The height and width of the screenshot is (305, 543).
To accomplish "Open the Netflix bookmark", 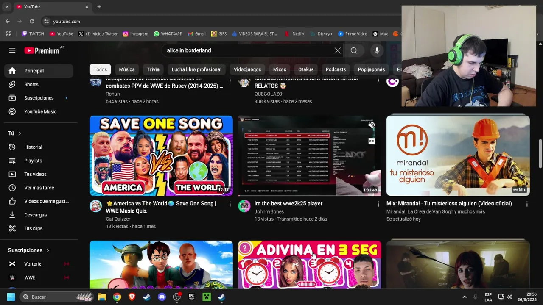I will 294,34.
